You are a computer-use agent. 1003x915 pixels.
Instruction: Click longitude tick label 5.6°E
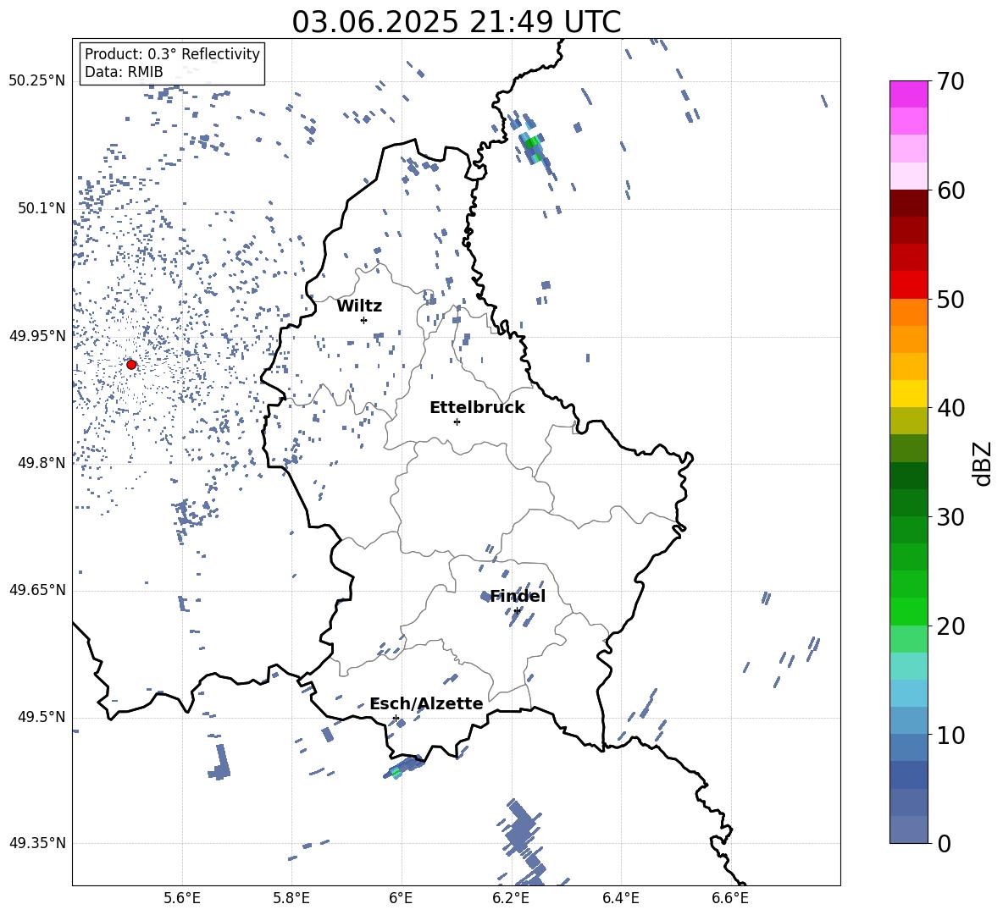tap(182, 898)
